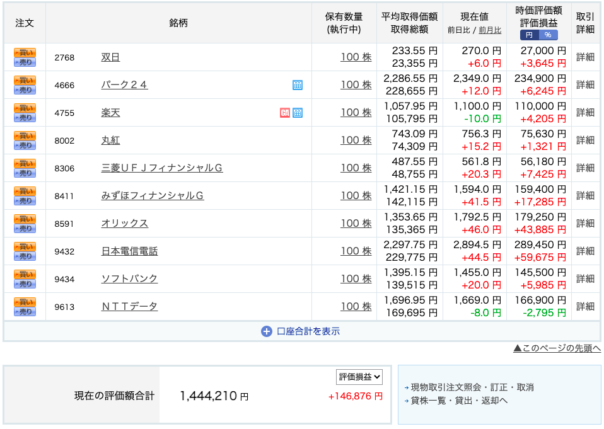Click the 銘柄 column header
Viewport: 604px width, 429px height.
[x=178, y=23]
